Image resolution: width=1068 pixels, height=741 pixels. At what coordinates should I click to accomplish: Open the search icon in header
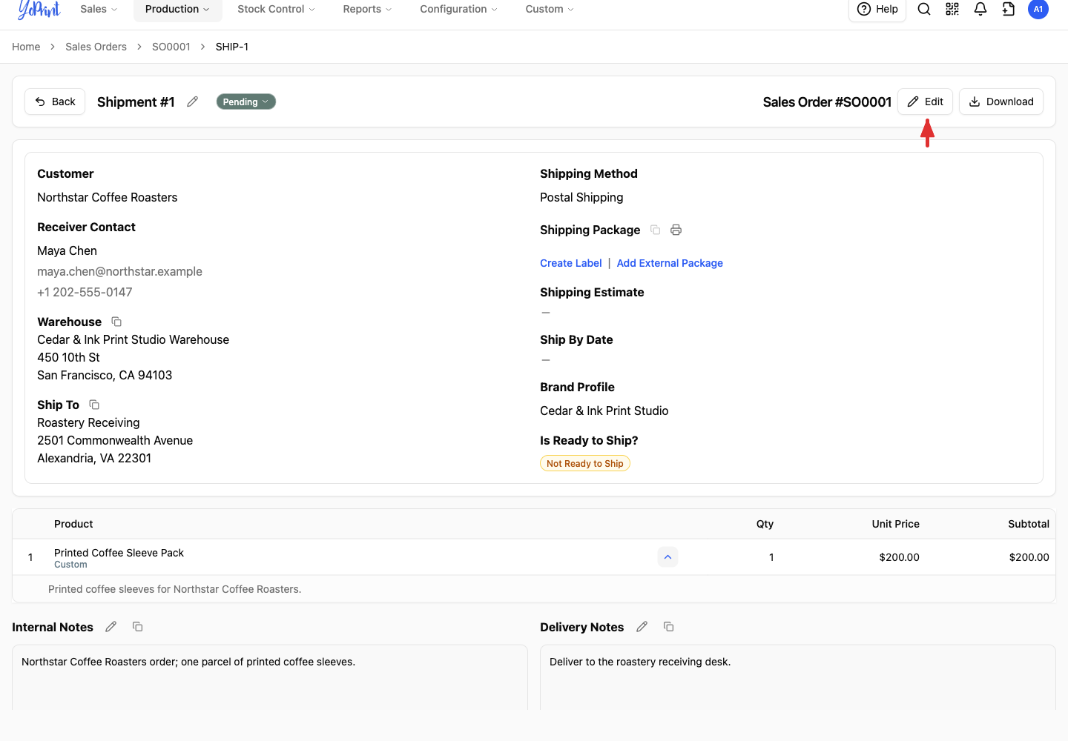[924, 9]
